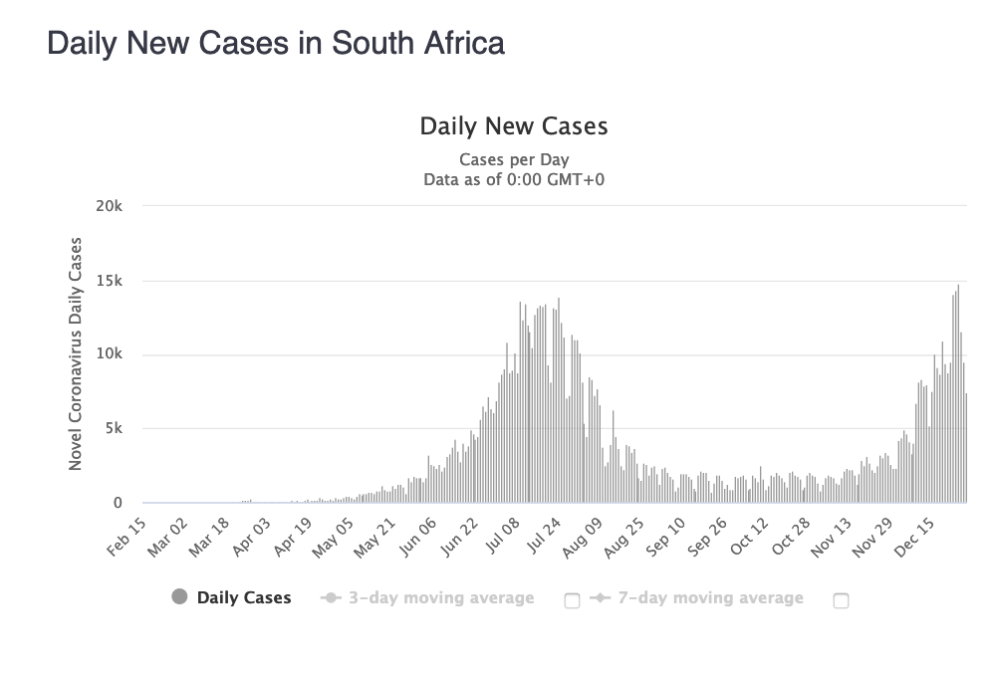990x681 pixels.
Task: Select the Dec 15 x-axis label
Action: pos(914,537)
